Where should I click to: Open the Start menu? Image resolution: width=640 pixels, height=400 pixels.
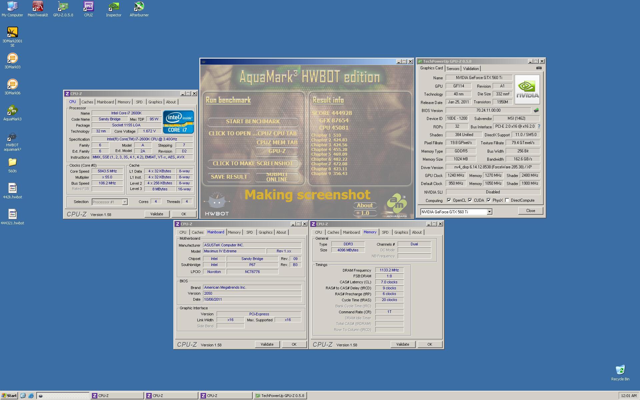pyautogui.click(x=9, y=396)
